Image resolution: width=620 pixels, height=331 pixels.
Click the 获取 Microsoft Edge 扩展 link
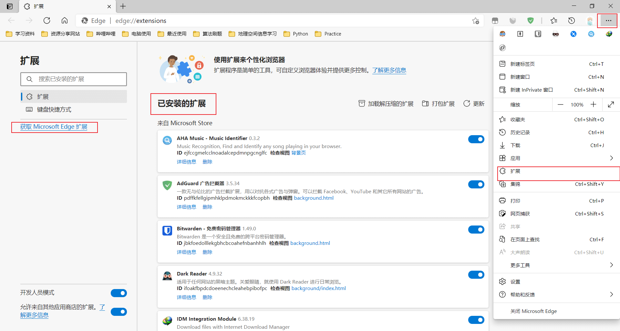(x=54, y=127)
